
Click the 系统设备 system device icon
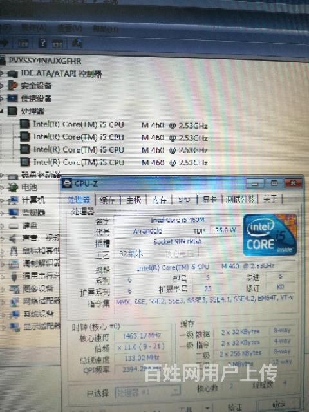point(15,314)
